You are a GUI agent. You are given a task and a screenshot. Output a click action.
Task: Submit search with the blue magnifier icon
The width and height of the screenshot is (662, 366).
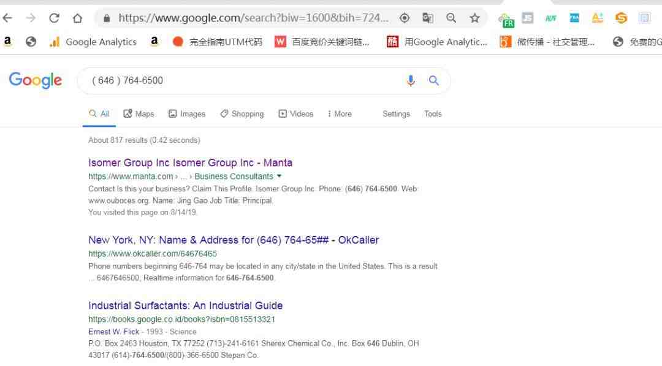tap(433, 80)
